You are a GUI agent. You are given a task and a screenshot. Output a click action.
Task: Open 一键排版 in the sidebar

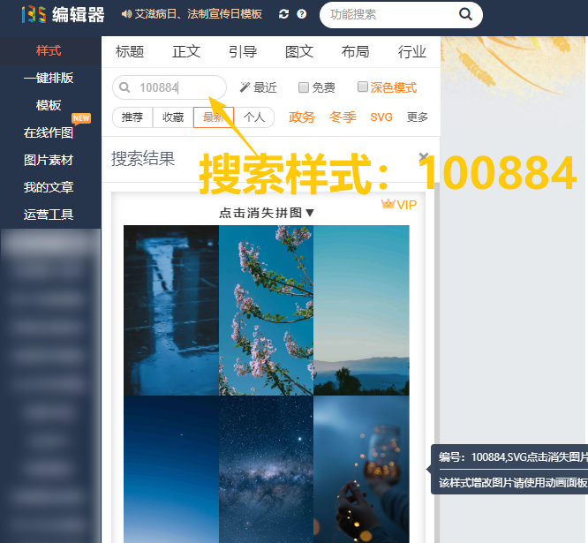coord(49,78)
